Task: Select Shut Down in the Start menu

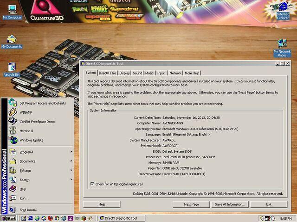Action: coord(29,210)
